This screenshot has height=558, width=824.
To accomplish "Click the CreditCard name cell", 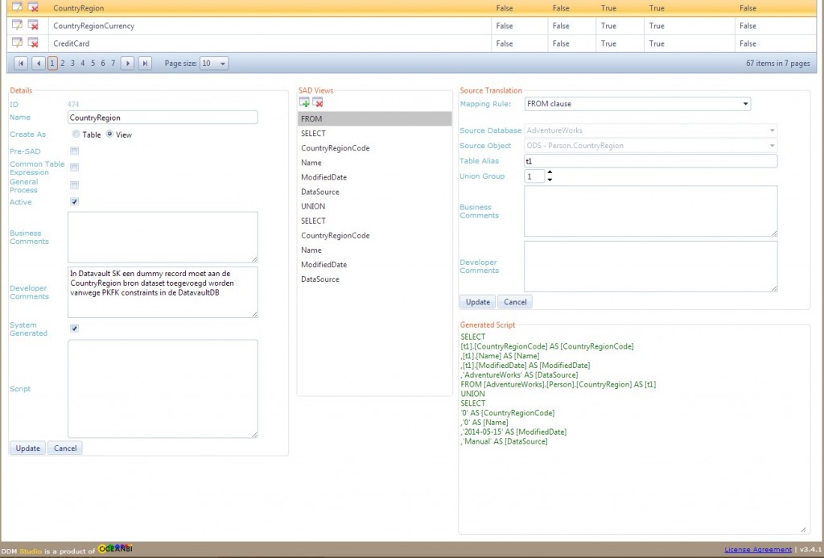I will point(270,43).
